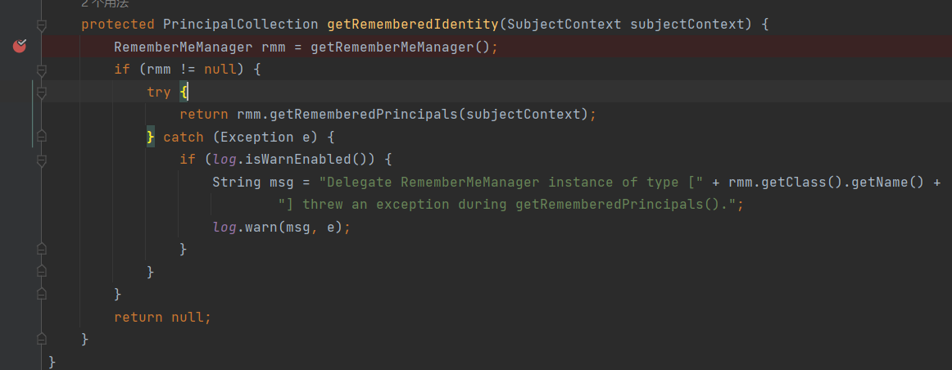Click fold-end marker at the catch block's closing brace
Viewport: 952px width, 370px height.
coord(41,271)
